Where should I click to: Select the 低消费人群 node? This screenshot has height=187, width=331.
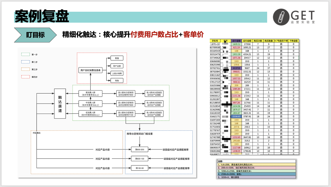tap(90, 113)
